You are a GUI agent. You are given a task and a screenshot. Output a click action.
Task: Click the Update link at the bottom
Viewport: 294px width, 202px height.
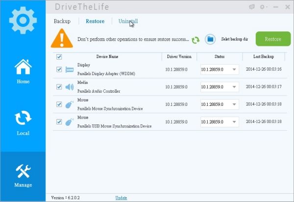point(121,198)
